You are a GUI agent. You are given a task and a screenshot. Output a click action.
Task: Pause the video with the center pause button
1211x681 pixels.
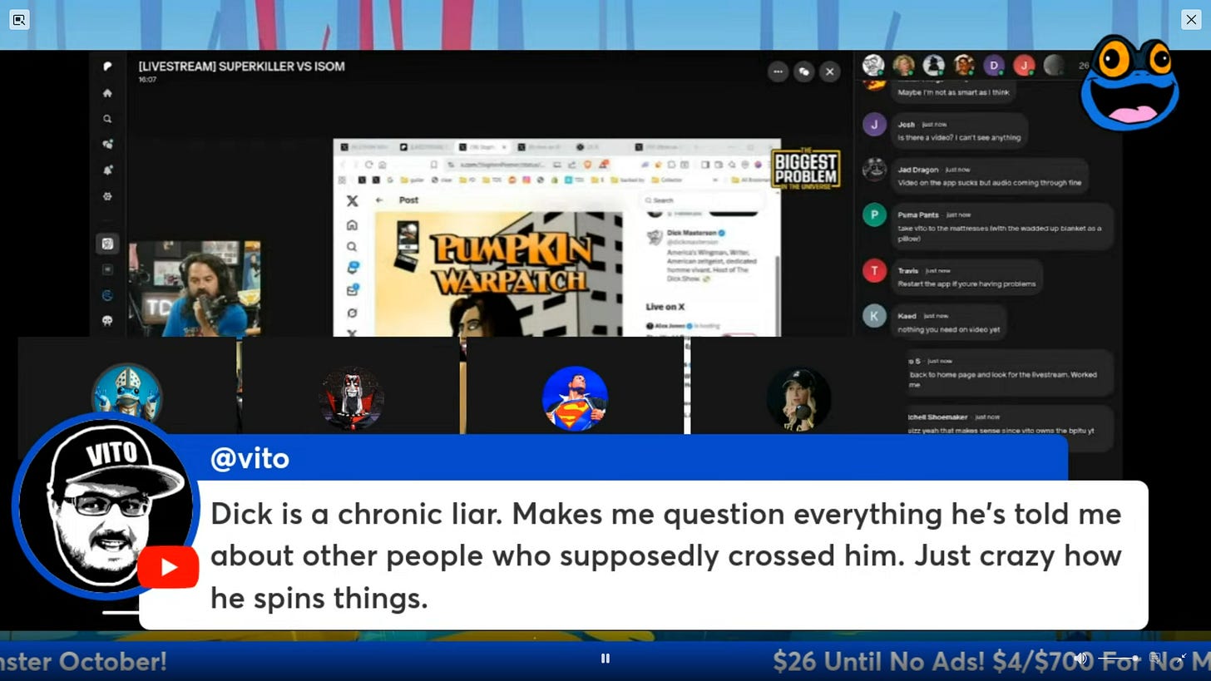pyautogui.click(x=605, y=659)
